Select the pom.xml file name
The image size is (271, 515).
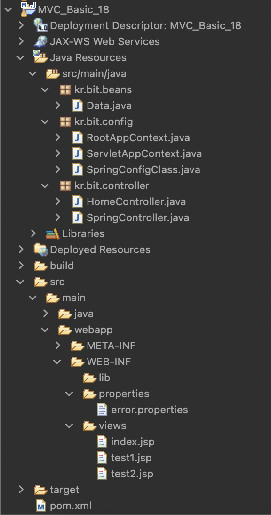[71, 506]
